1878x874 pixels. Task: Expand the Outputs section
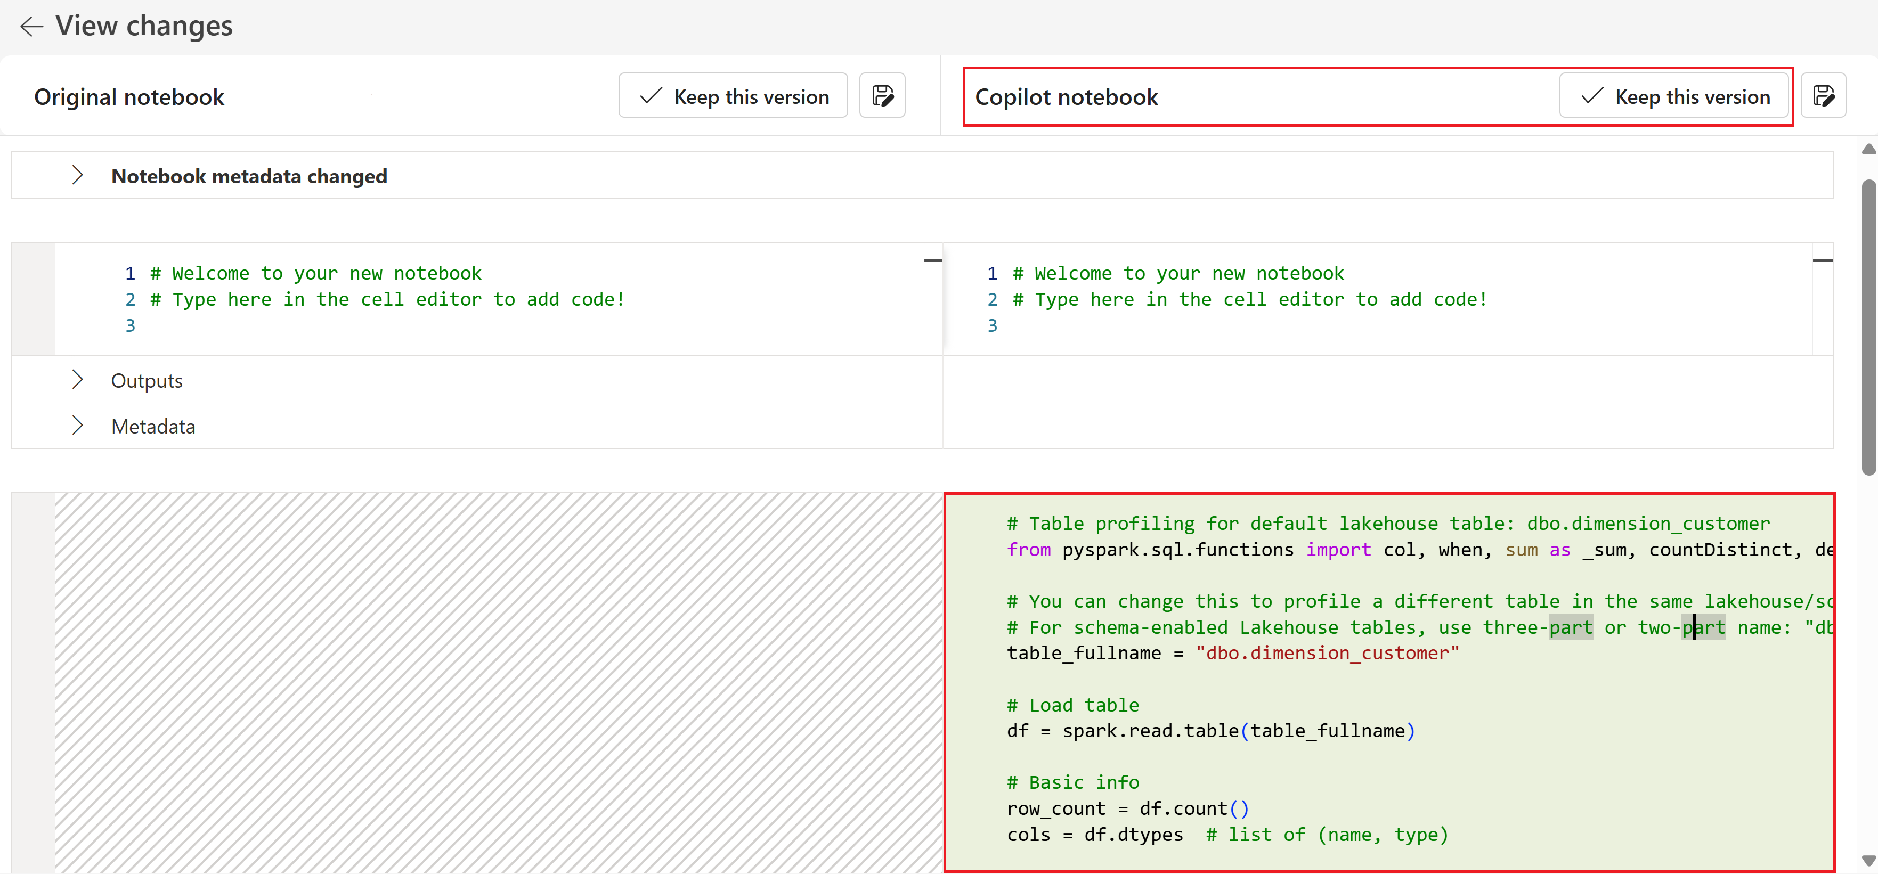pyautogui.click(x=78, y=380)
